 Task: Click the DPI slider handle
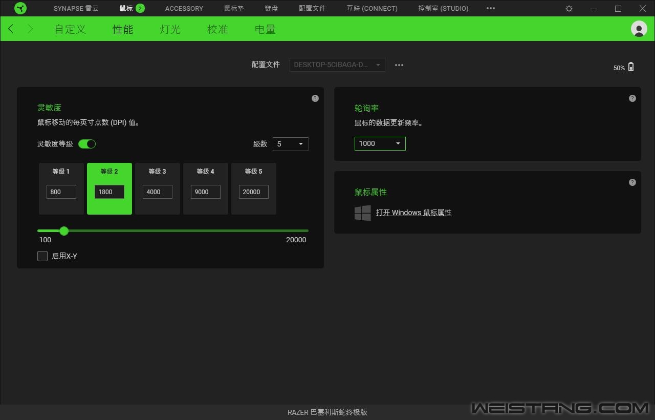(x=64, y=231)
